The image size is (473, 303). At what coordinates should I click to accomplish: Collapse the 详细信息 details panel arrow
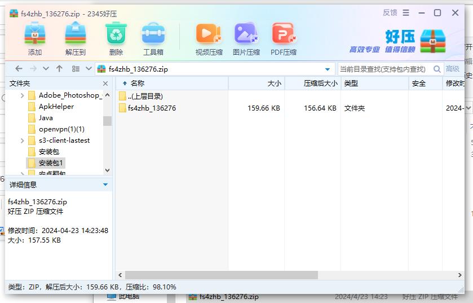coord(105,185)
